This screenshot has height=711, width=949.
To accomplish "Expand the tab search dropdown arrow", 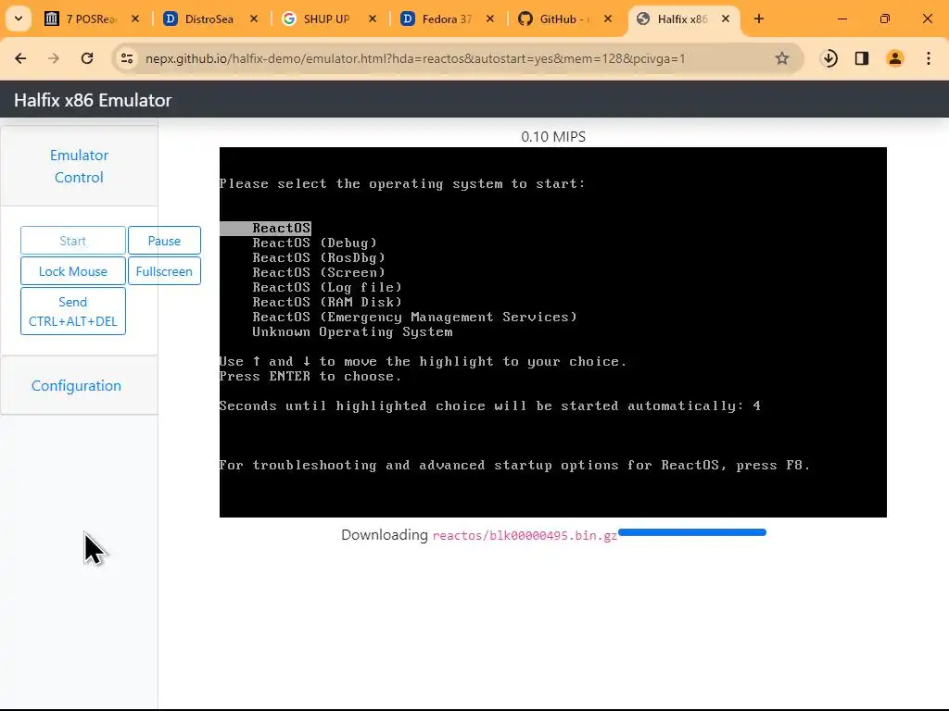I will pyautogui.click(x=19, y=19).
